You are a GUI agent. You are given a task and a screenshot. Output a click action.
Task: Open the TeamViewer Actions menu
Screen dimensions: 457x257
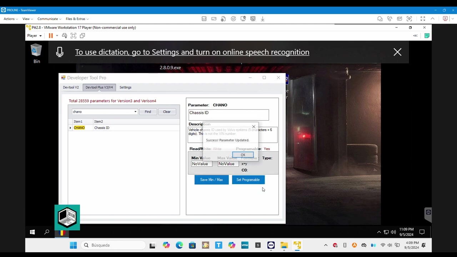coord(11,19)
